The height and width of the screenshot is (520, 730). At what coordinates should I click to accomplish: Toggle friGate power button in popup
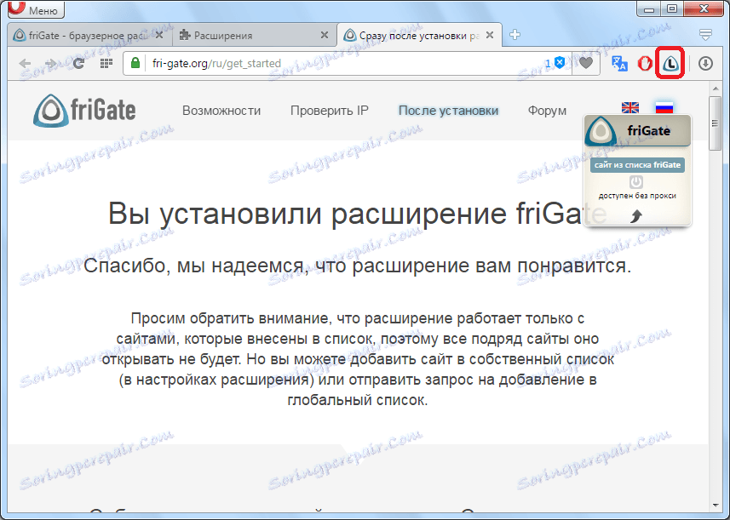point(636,182)
